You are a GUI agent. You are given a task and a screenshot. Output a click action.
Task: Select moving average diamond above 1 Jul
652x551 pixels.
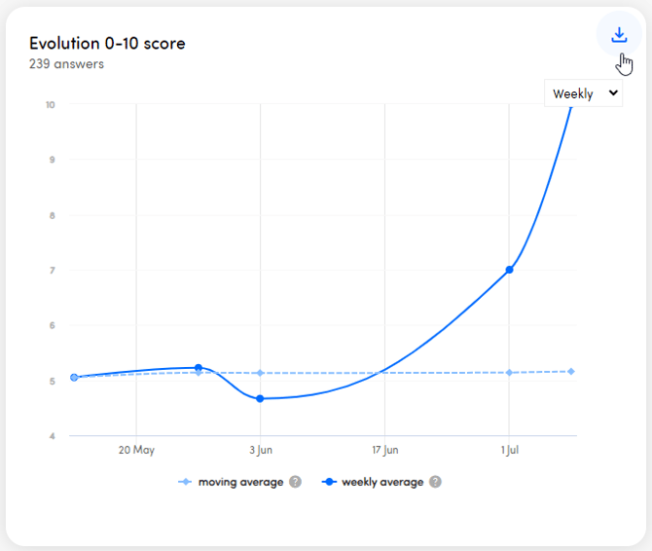point(509,373)
